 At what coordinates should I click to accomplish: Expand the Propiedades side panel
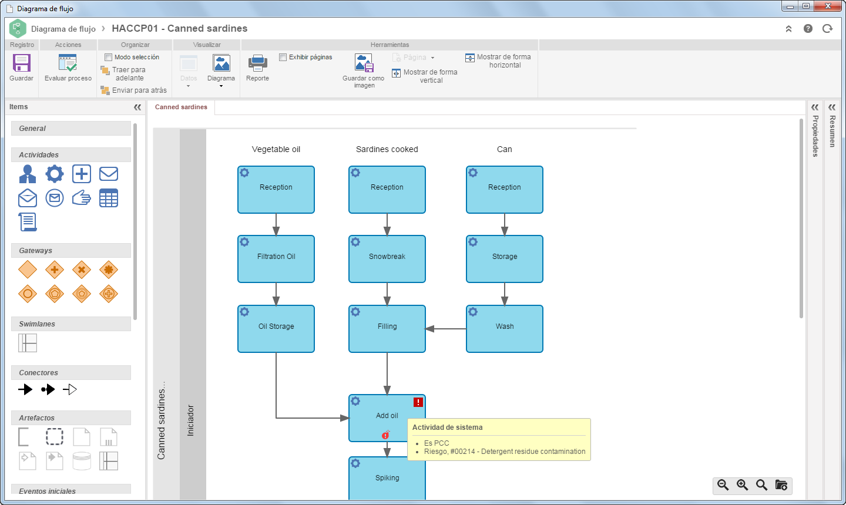click(x=815, y=107)
